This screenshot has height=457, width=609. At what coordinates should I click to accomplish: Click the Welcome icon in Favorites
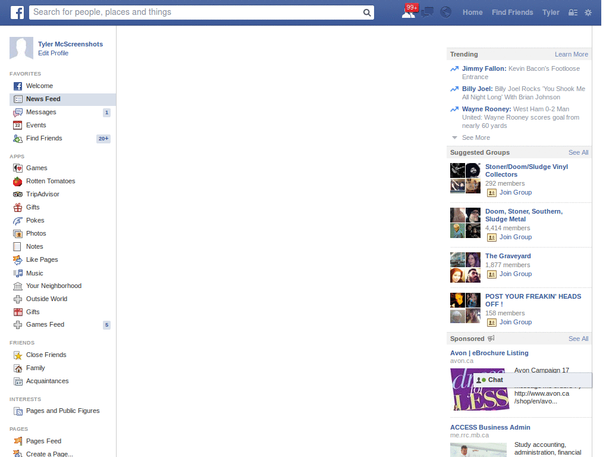tap(17, 86)
